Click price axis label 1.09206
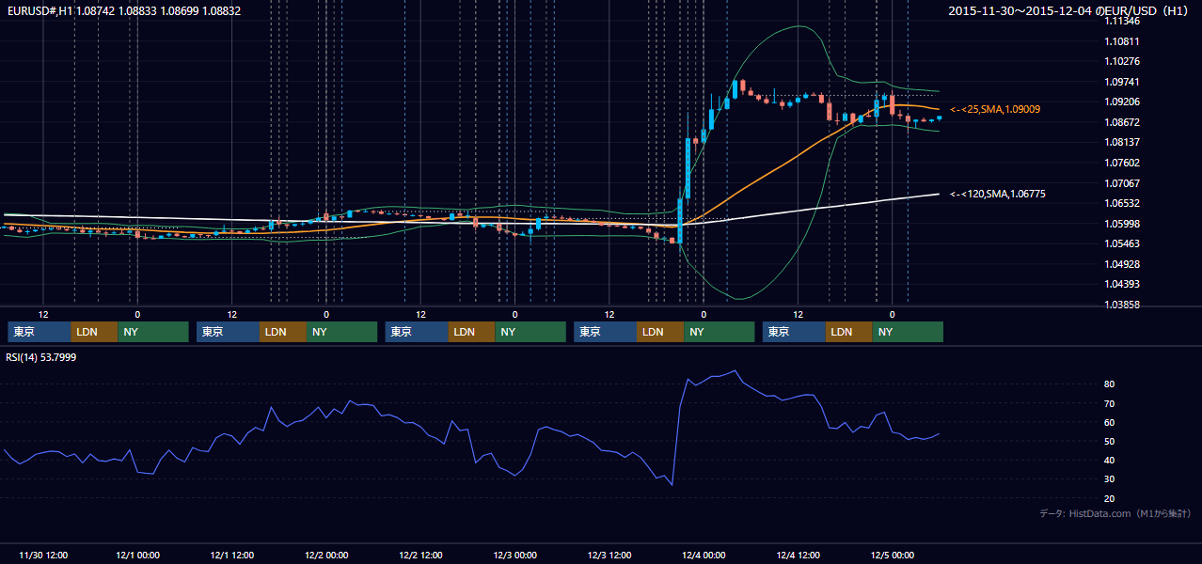Viewport: 1202px width, 564px height. (x=1122, y=102)
